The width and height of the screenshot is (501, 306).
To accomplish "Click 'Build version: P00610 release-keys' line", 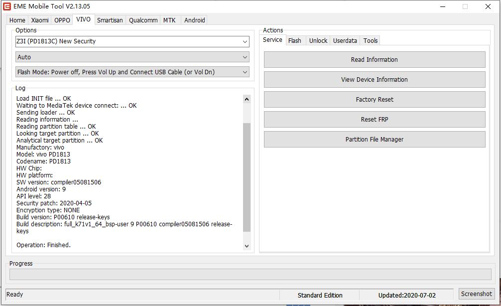I will [63, 217].
